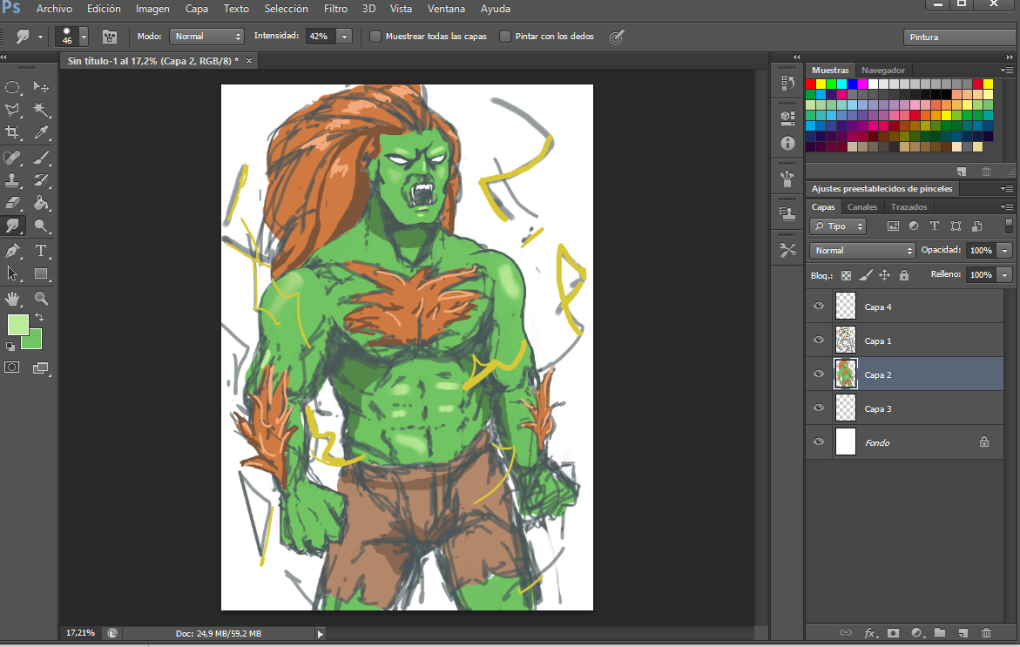
Task: Click the foreground color swatch
Action: click(x=17, y=325)
